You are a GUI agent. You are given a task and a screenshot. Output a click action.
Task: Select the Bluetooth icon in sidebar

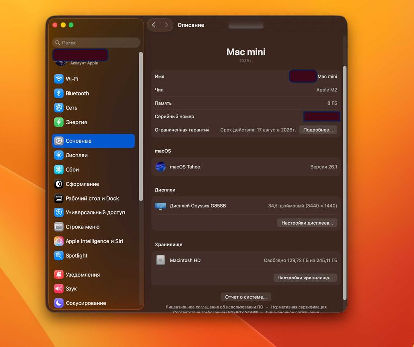[59, 93]
